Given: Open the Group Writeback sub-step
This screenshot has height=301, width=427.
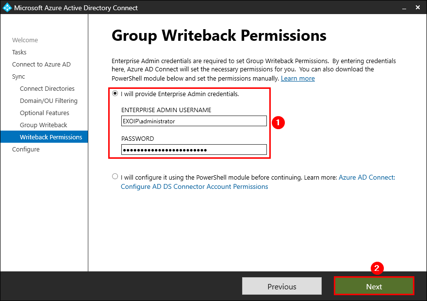Looking at the screenshot, I should (x=43, y=125).
